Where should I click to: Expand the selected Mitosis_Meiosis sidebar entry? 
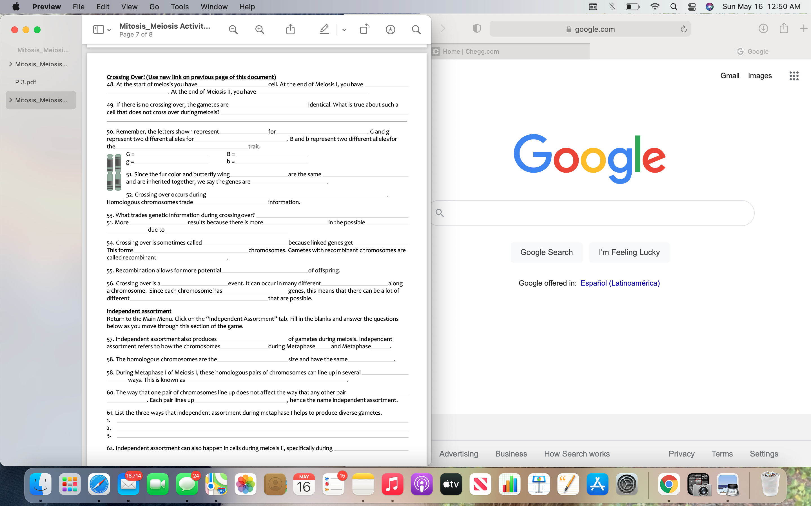[x=11, y=100]
